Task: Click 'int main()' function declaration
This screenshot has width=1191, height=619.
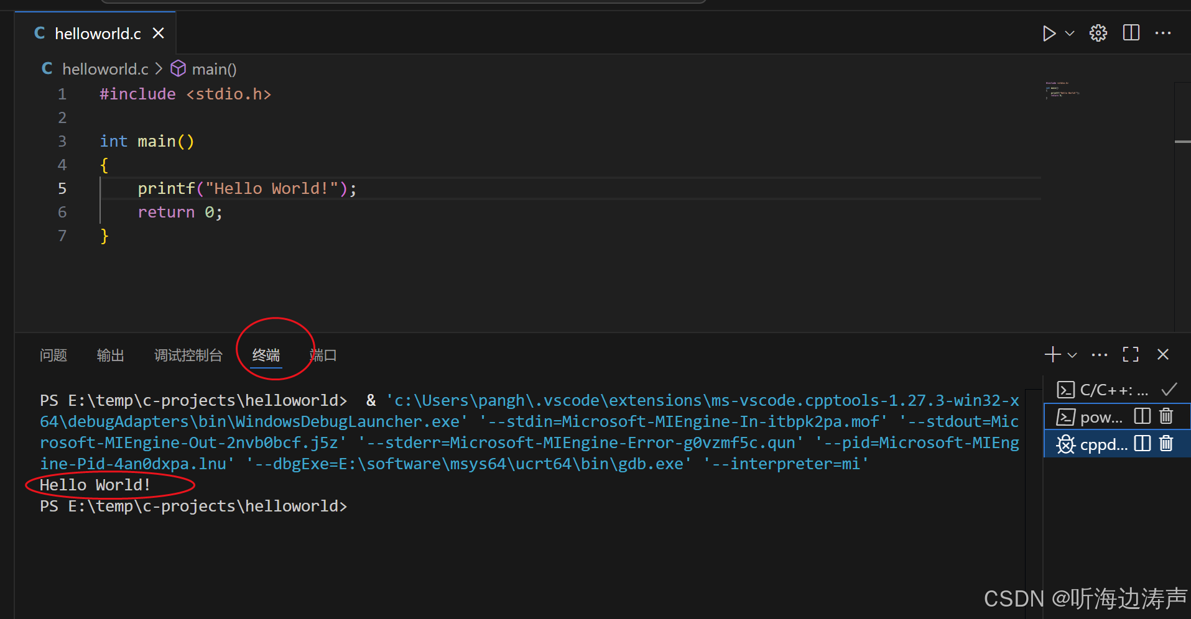Action: (x=147, y=141)
